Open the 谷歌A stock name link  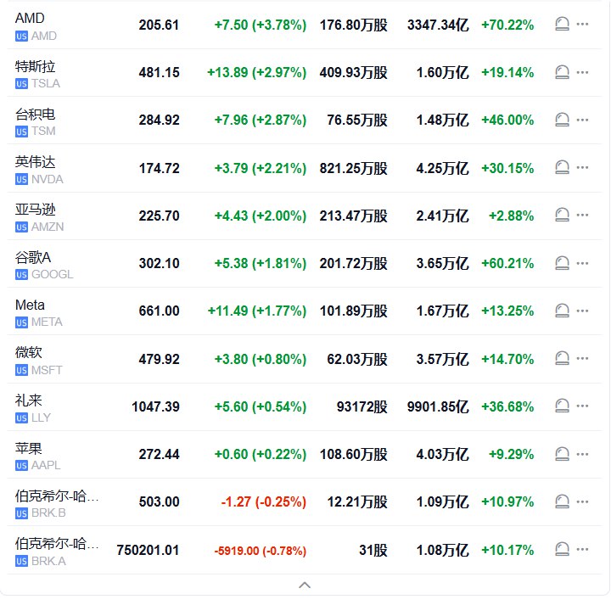33,257
